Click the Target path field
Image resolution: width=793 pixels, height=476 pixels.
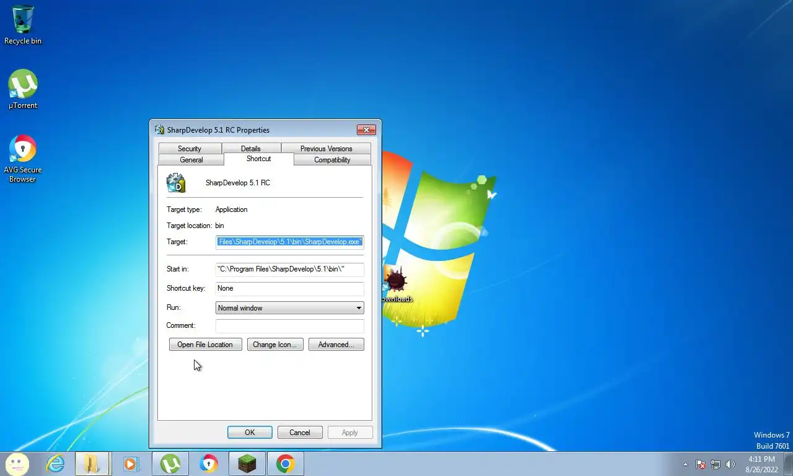(x=289, y=242)
